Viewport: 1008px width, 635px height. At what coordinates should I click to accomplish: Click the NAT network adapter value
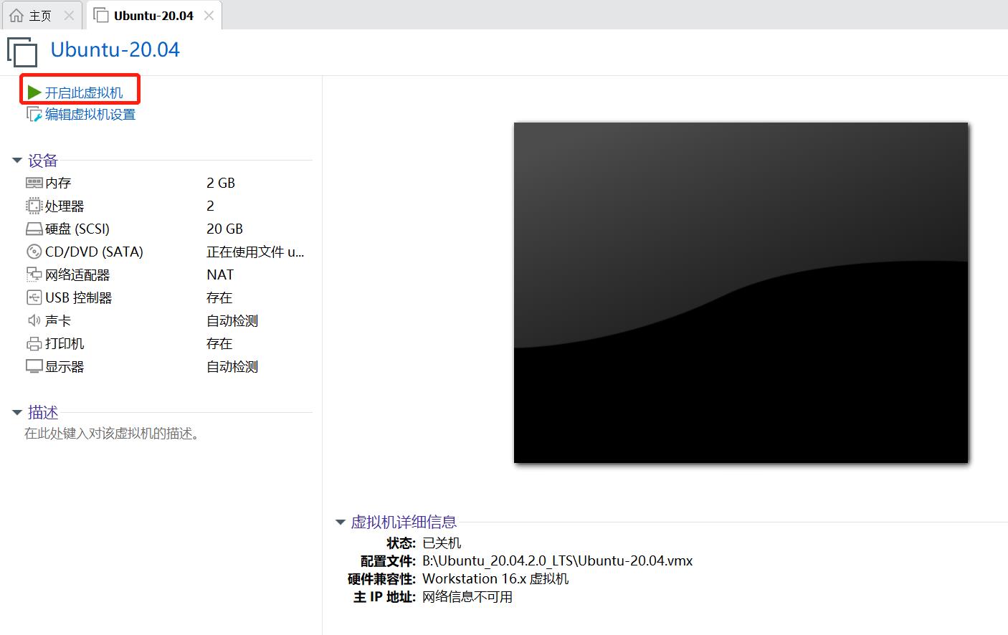tap(220, 274)
